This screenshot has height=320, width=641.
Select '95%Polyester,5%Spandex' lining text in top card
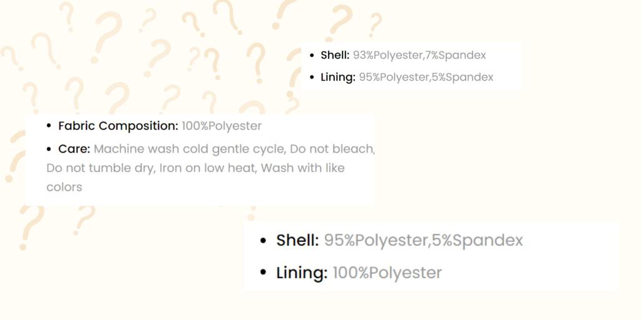click(x=426, y=77)
